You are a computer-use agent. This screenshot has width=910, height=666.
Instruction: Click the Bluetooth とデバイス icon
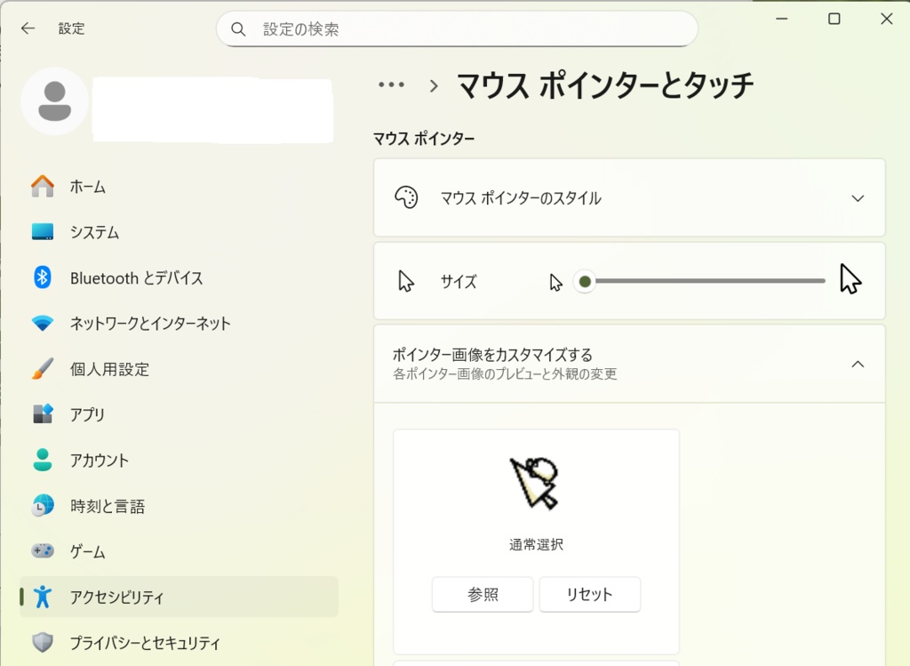pyautogui.click(x=42, y=277)
